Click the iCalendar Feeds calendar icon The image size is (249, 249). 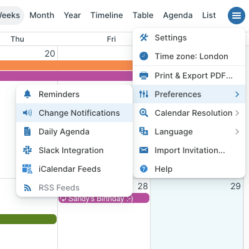[x=27, y=169]
